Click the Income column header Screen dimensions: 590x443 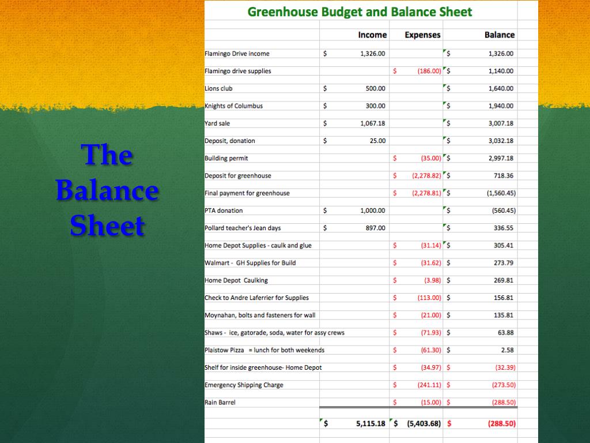tap(372, 35)
